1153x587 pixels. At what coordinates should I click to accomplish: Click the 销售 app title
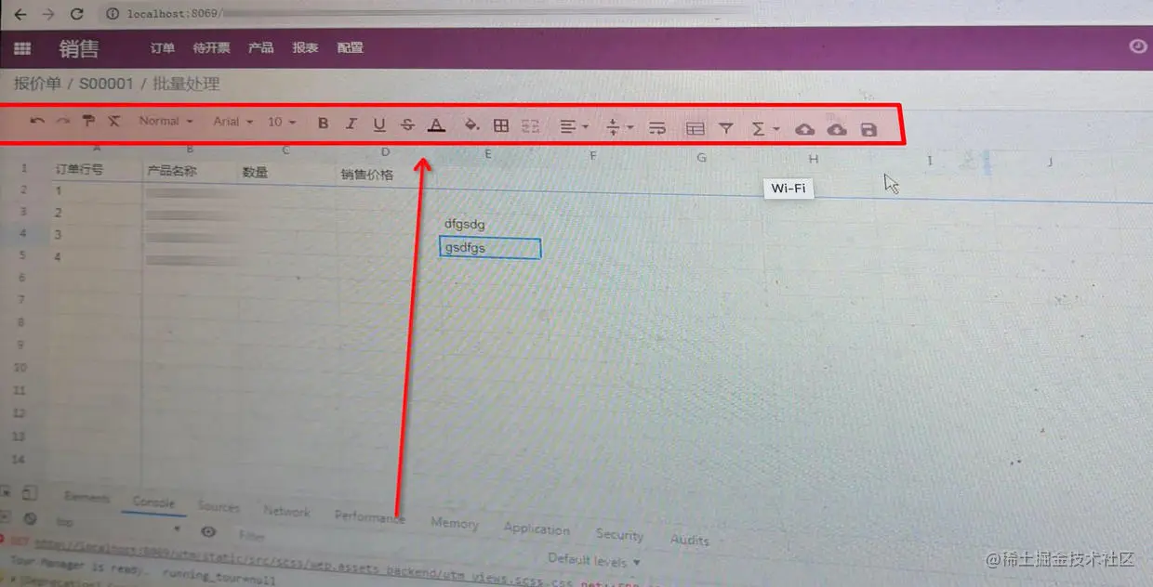click(78, 48)
